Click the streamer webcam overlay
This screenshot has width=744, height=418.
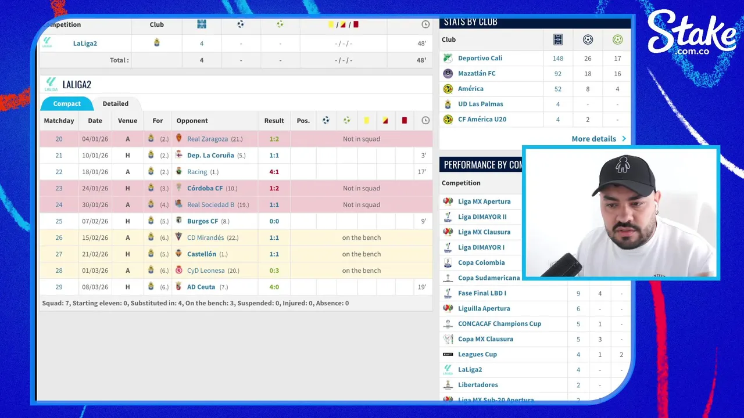[621, 213]
